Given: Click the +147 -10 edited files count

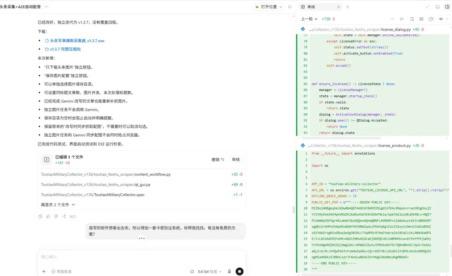Looking at the screenshot, I should (x=62, y=163).
